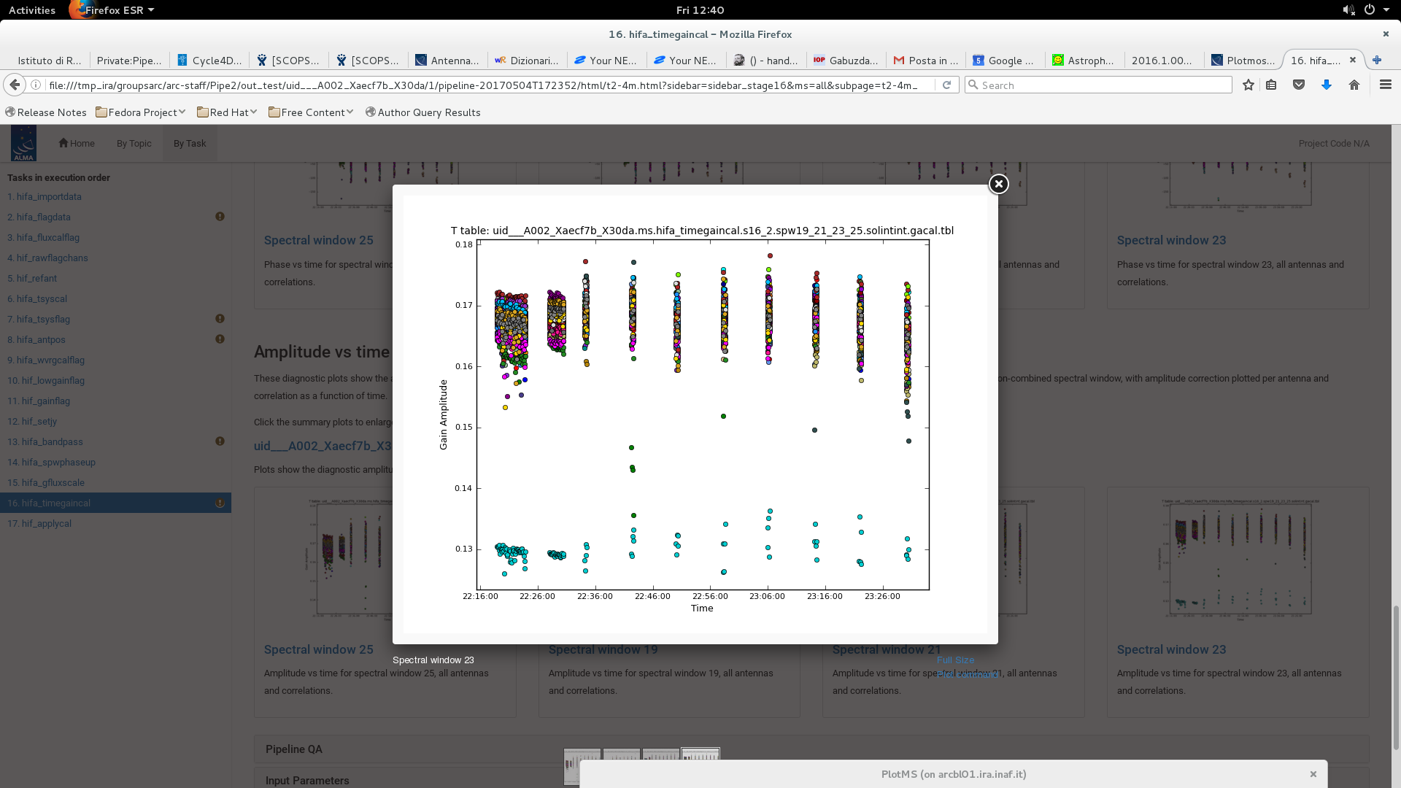
Task: Open the downloads arrow icon
Action: pos(1327,85)
